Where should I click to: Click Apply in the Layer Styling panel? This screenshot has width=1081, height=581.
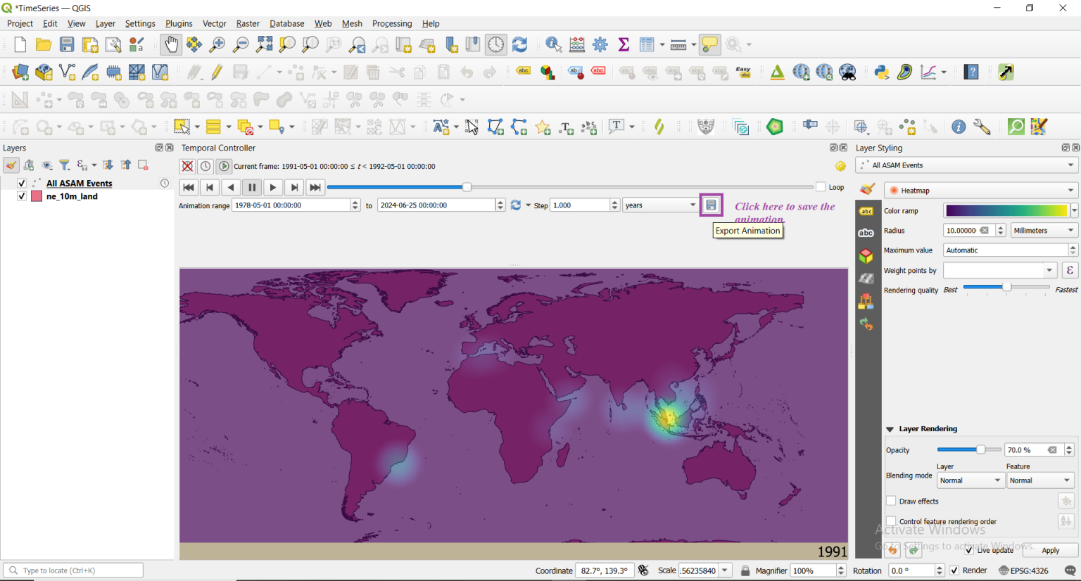coord(1049,550)
